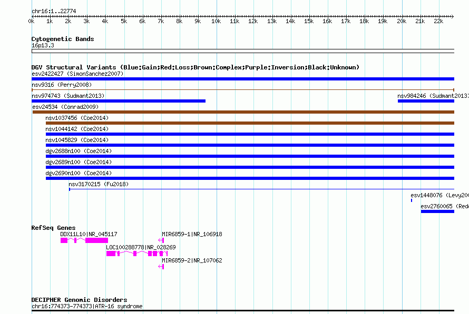Click the small esv1448076 variant marker
Image resolution: width=469 pixels, height=314 pixels.
pos(412,200)
